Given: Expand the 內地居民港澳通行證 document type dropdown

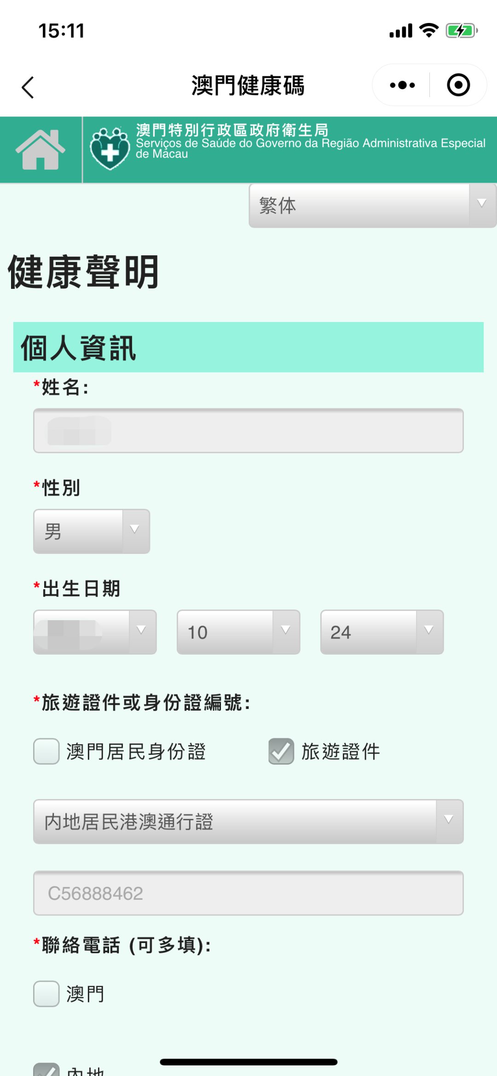Looking at the screenshot, I should pos(248,822).
